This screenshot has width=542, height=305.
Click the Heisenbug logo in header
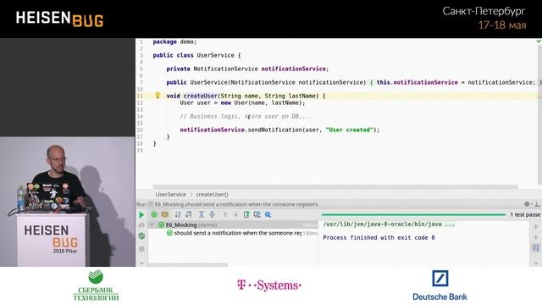coord(59,19)
